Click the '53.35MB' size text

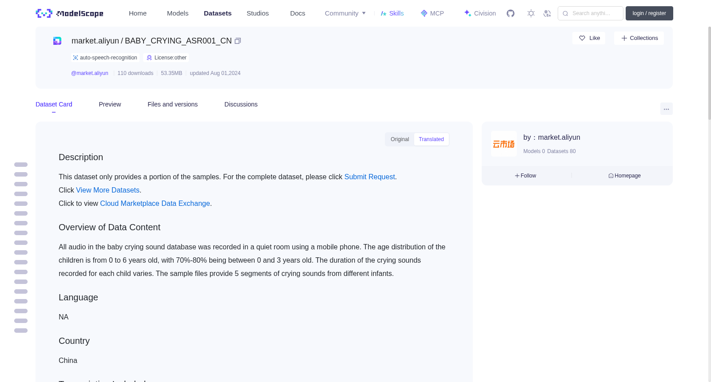(172, 73)
